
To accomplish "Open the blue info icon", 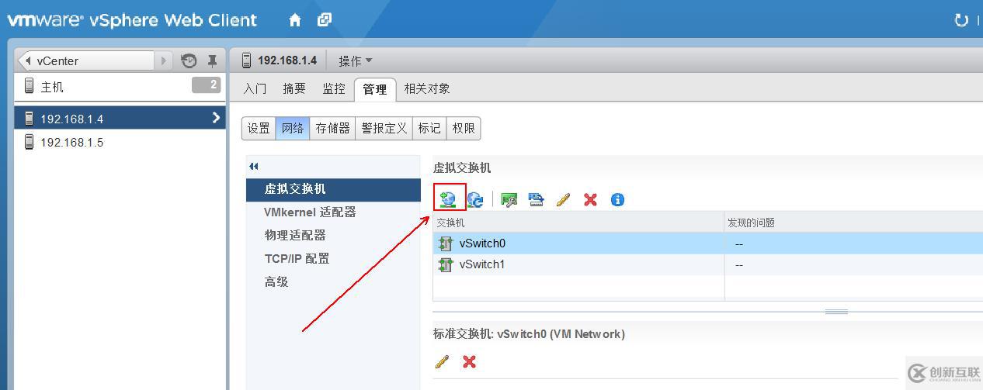I will click(x=617, y=199).
